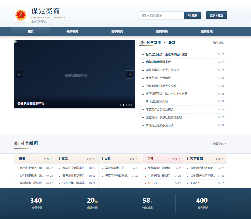Select the last carousel indicator dot

[132, 105]
